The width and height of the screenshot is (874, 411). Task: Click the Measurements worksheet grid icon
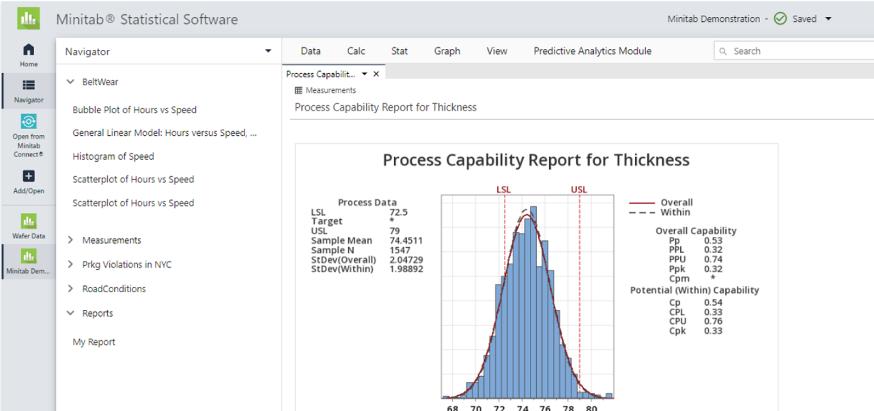click(298, 90)
